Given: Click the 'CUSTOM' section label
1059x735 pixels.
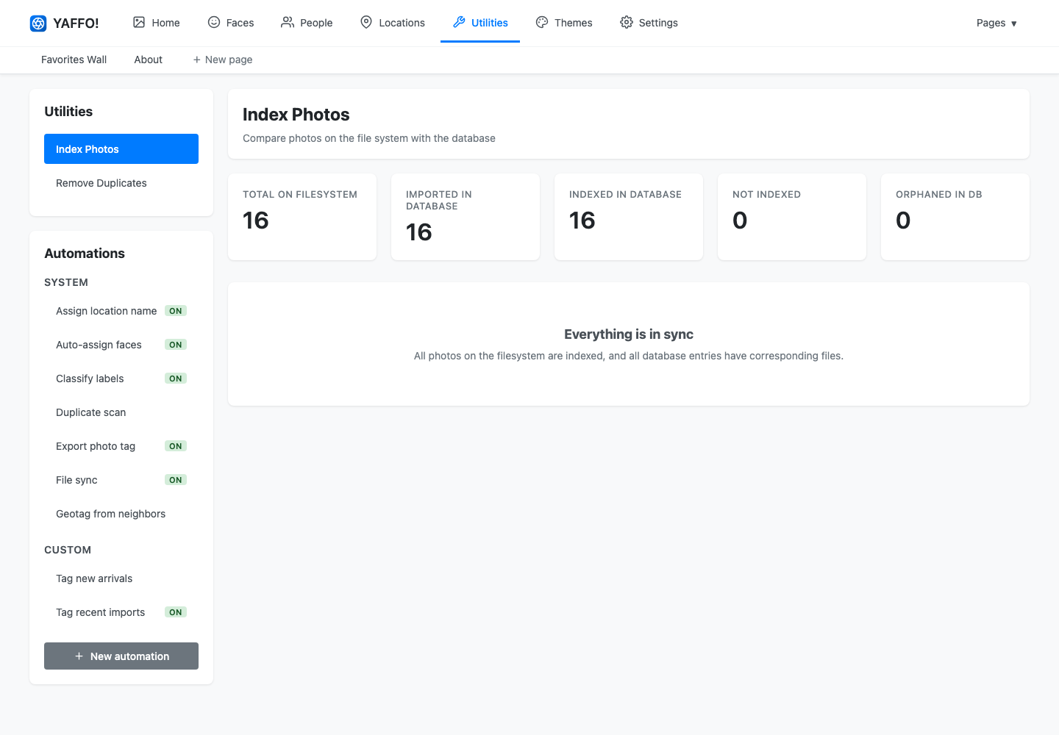Looking at the screenshot, I should coord(68,550).
